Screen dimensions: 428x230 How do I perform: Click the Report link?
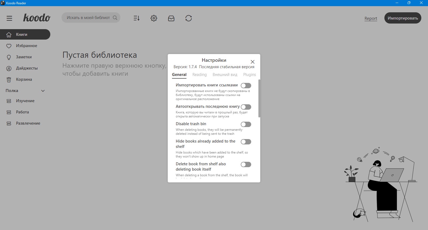[371, 18]
